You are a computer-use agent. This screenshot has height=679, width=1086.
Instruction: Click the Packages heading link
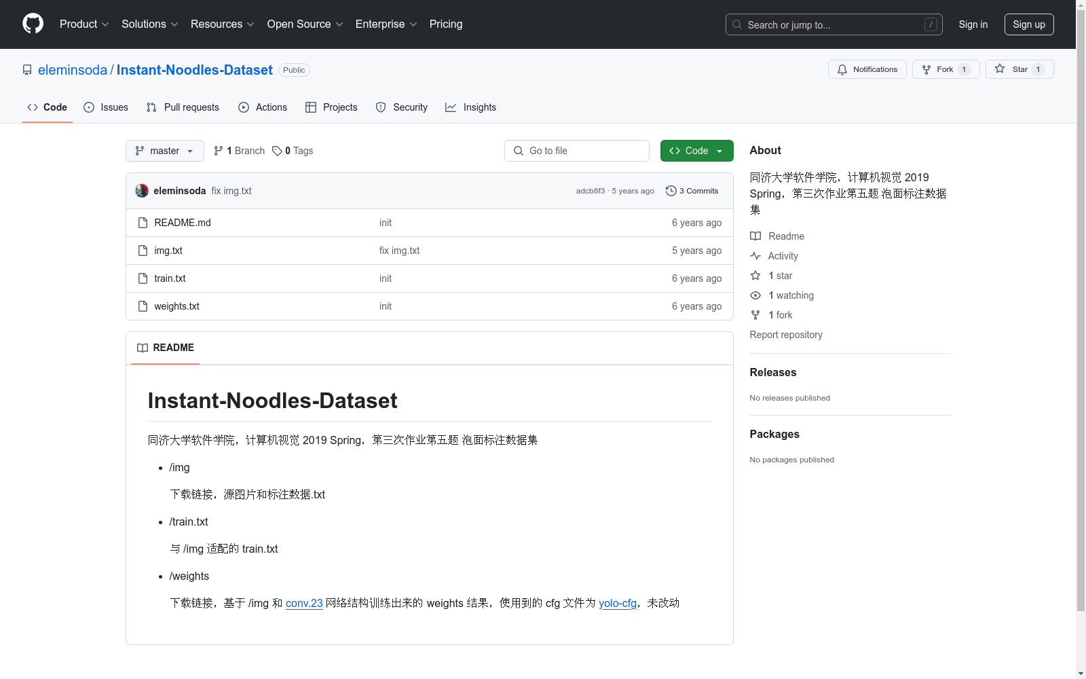pos(774,434)
